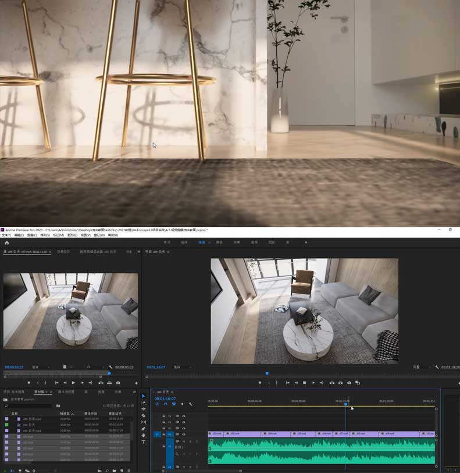Open timeline display settings wrench
460x473 pixels.
click(190, 404)
